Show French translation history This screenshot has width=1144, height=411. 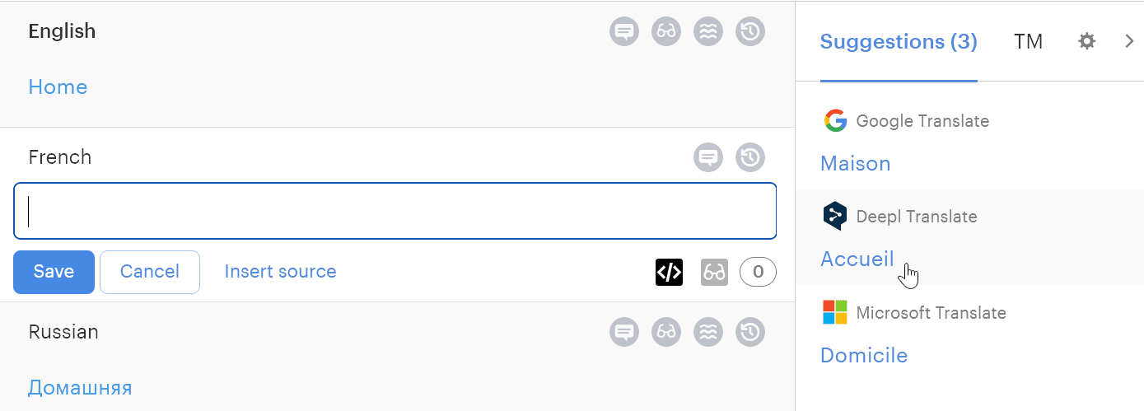click(750, 157)
